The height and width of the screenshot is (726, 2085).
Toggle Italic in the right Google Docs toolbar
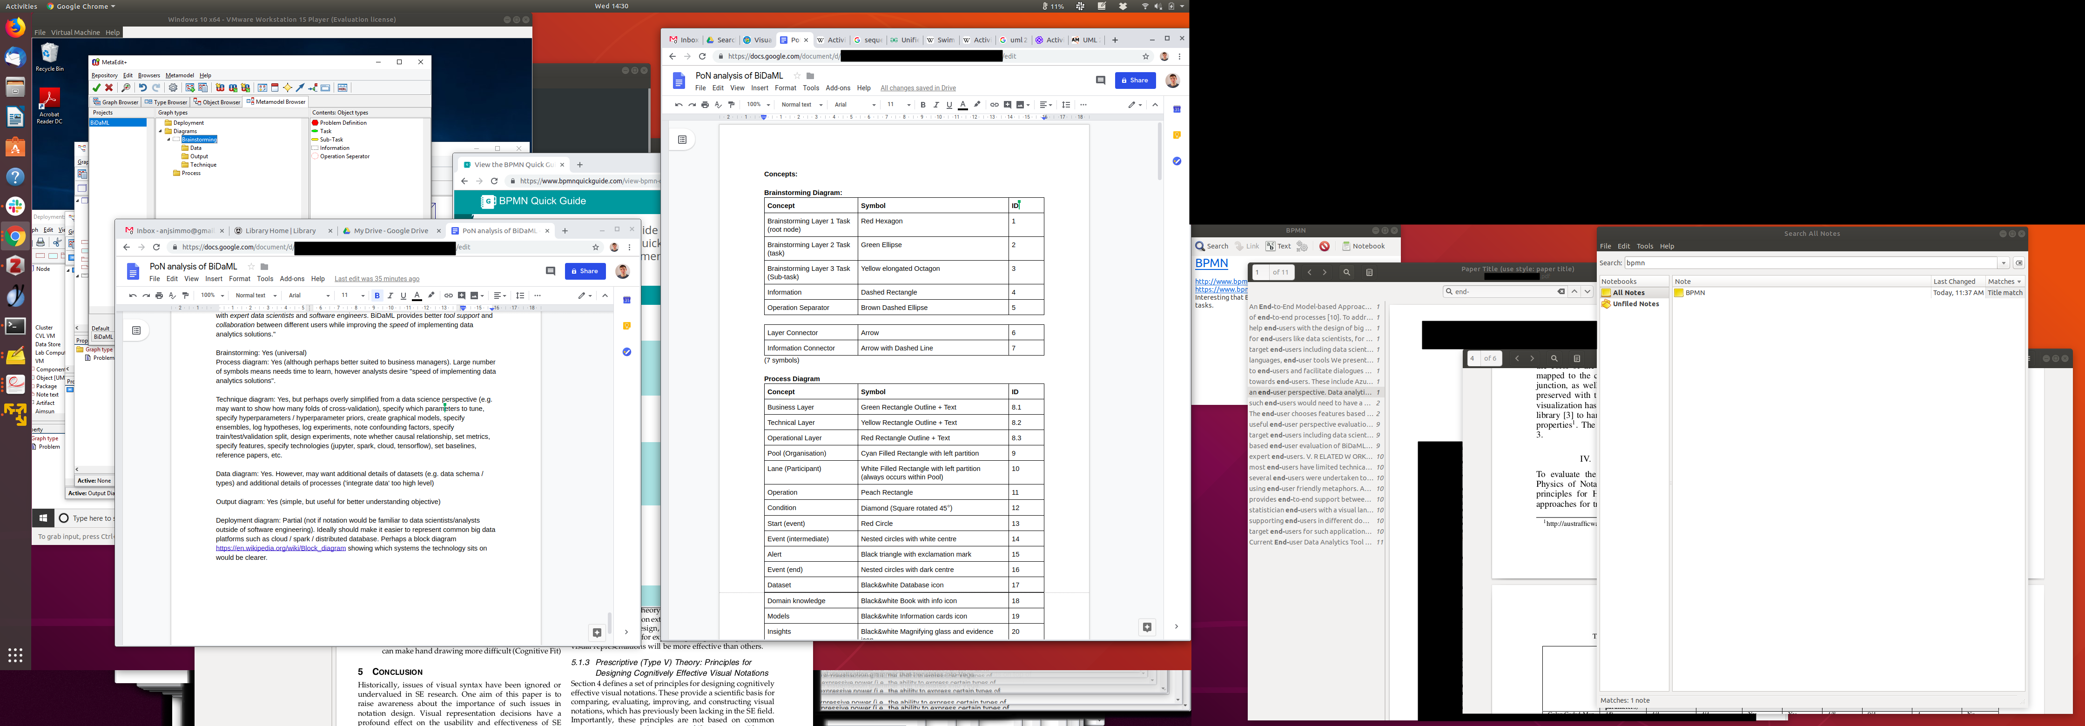pyautogui.click(x=935, y=104)
